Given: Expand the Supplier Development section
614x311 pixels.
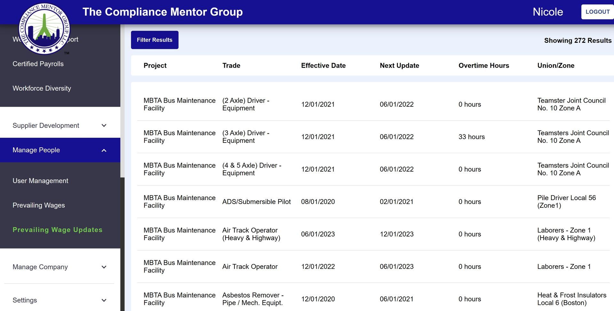Looking at the screenshot, I should 104,126.
